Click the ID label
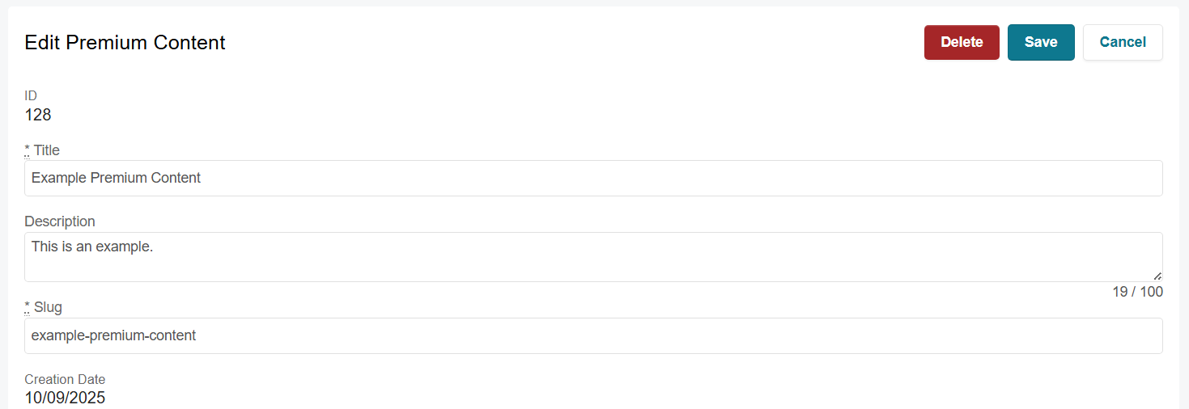Screen dimensions: 1189x409 tap(31, 96)
